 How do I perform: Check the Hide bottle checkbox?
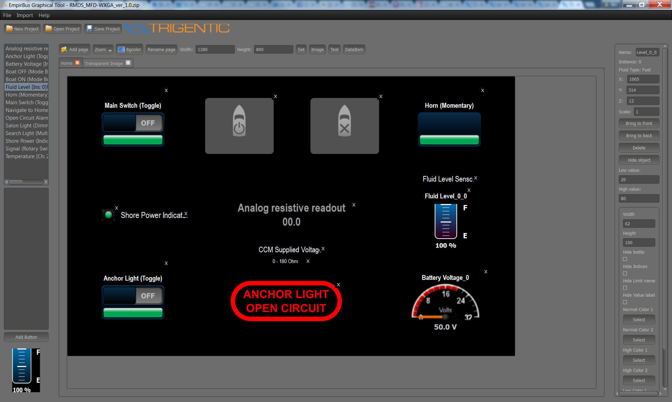pyautogui.click(x=625, y=259)
